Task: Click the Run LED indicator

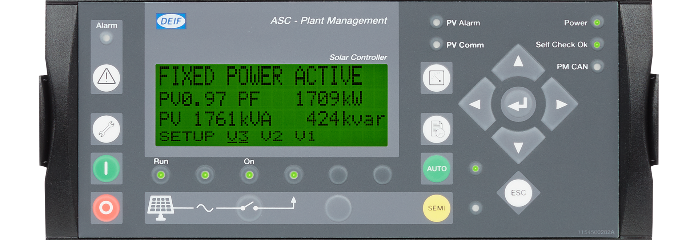Action: 161,175
